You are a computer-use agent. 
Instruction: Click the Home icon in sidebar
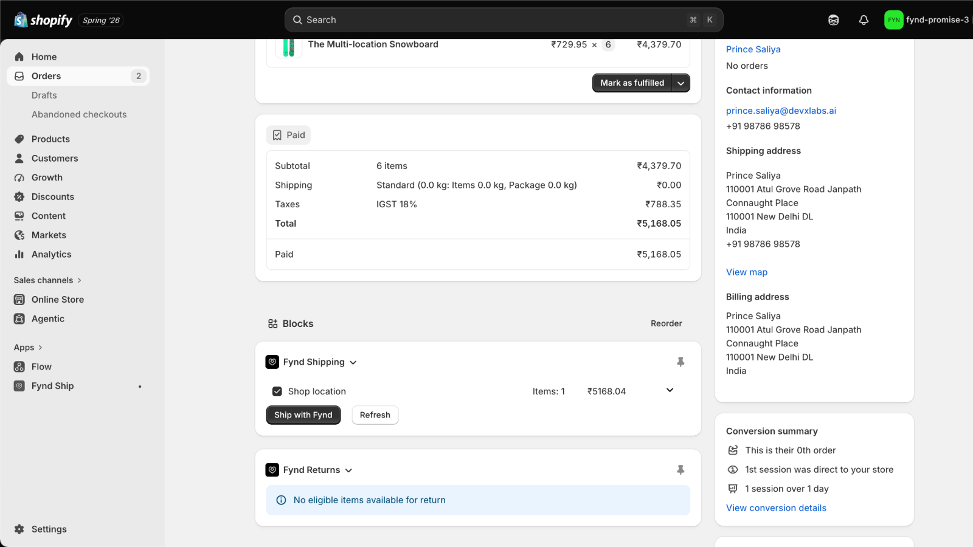click(19, 57)
